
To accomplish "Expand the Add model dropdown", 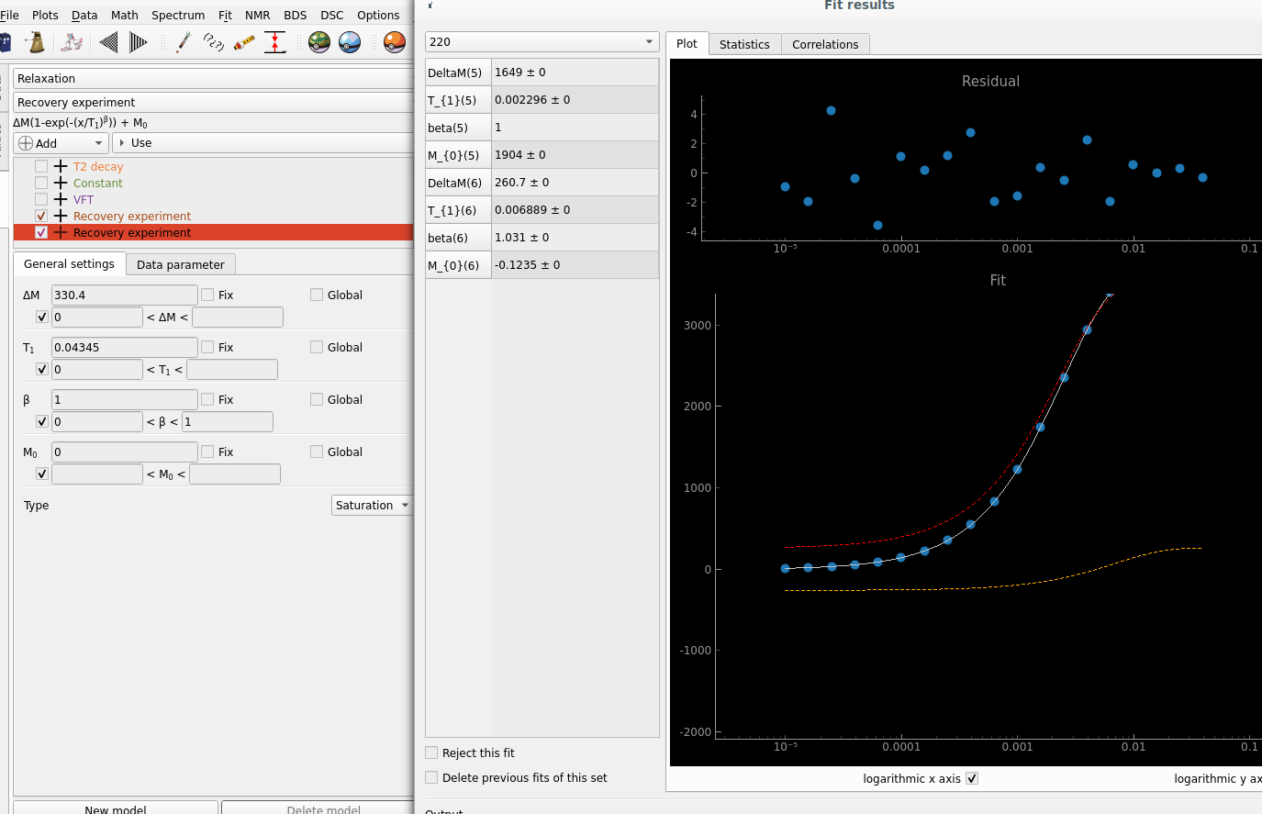I will 61,143.
